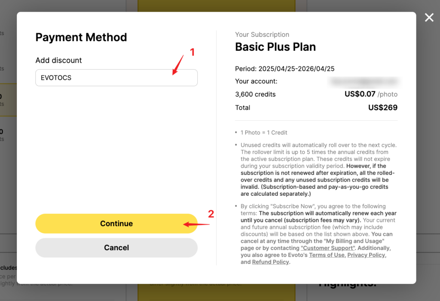Open the Refund Policy link

(x=271, y=262)
